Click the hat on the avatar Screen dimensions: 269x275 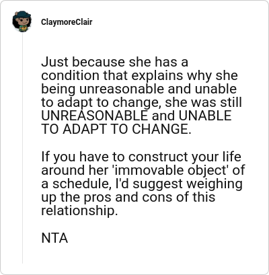click(x=22, y=14)
